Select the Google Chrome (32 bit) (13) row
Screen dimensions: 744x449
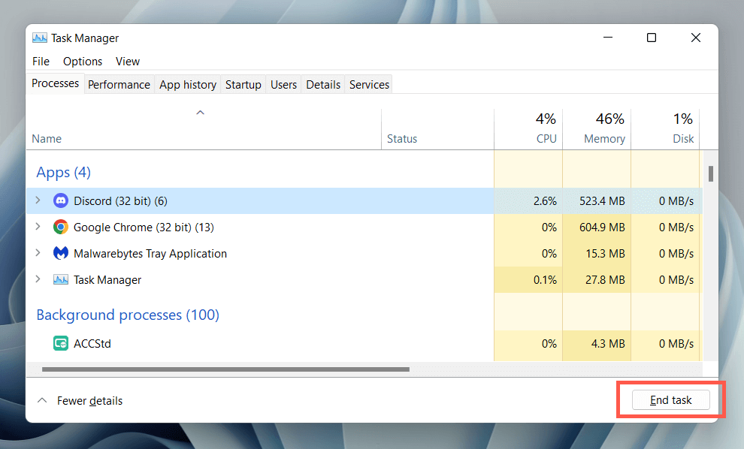pos(364,227)
